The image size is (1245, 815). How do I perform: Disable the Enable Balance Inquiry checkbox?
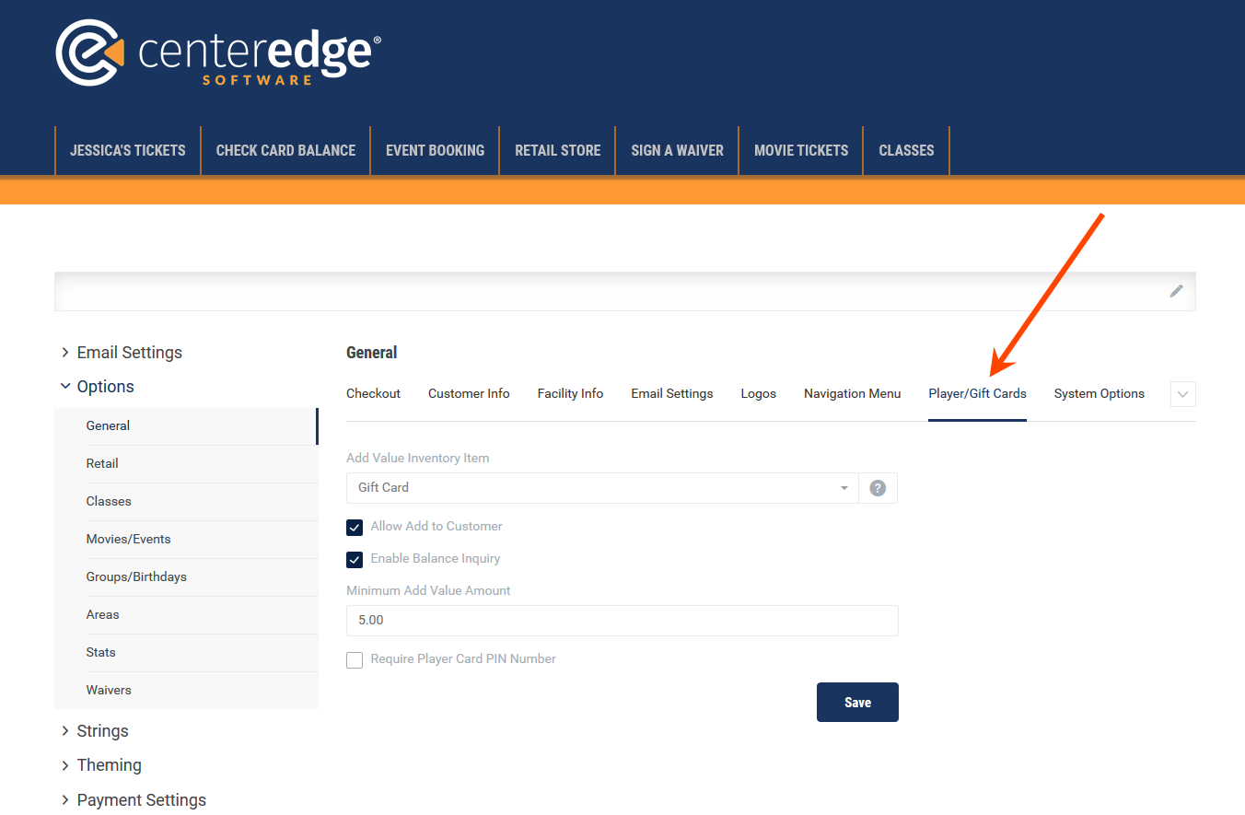pyautogui.click(x=355, y=560)
